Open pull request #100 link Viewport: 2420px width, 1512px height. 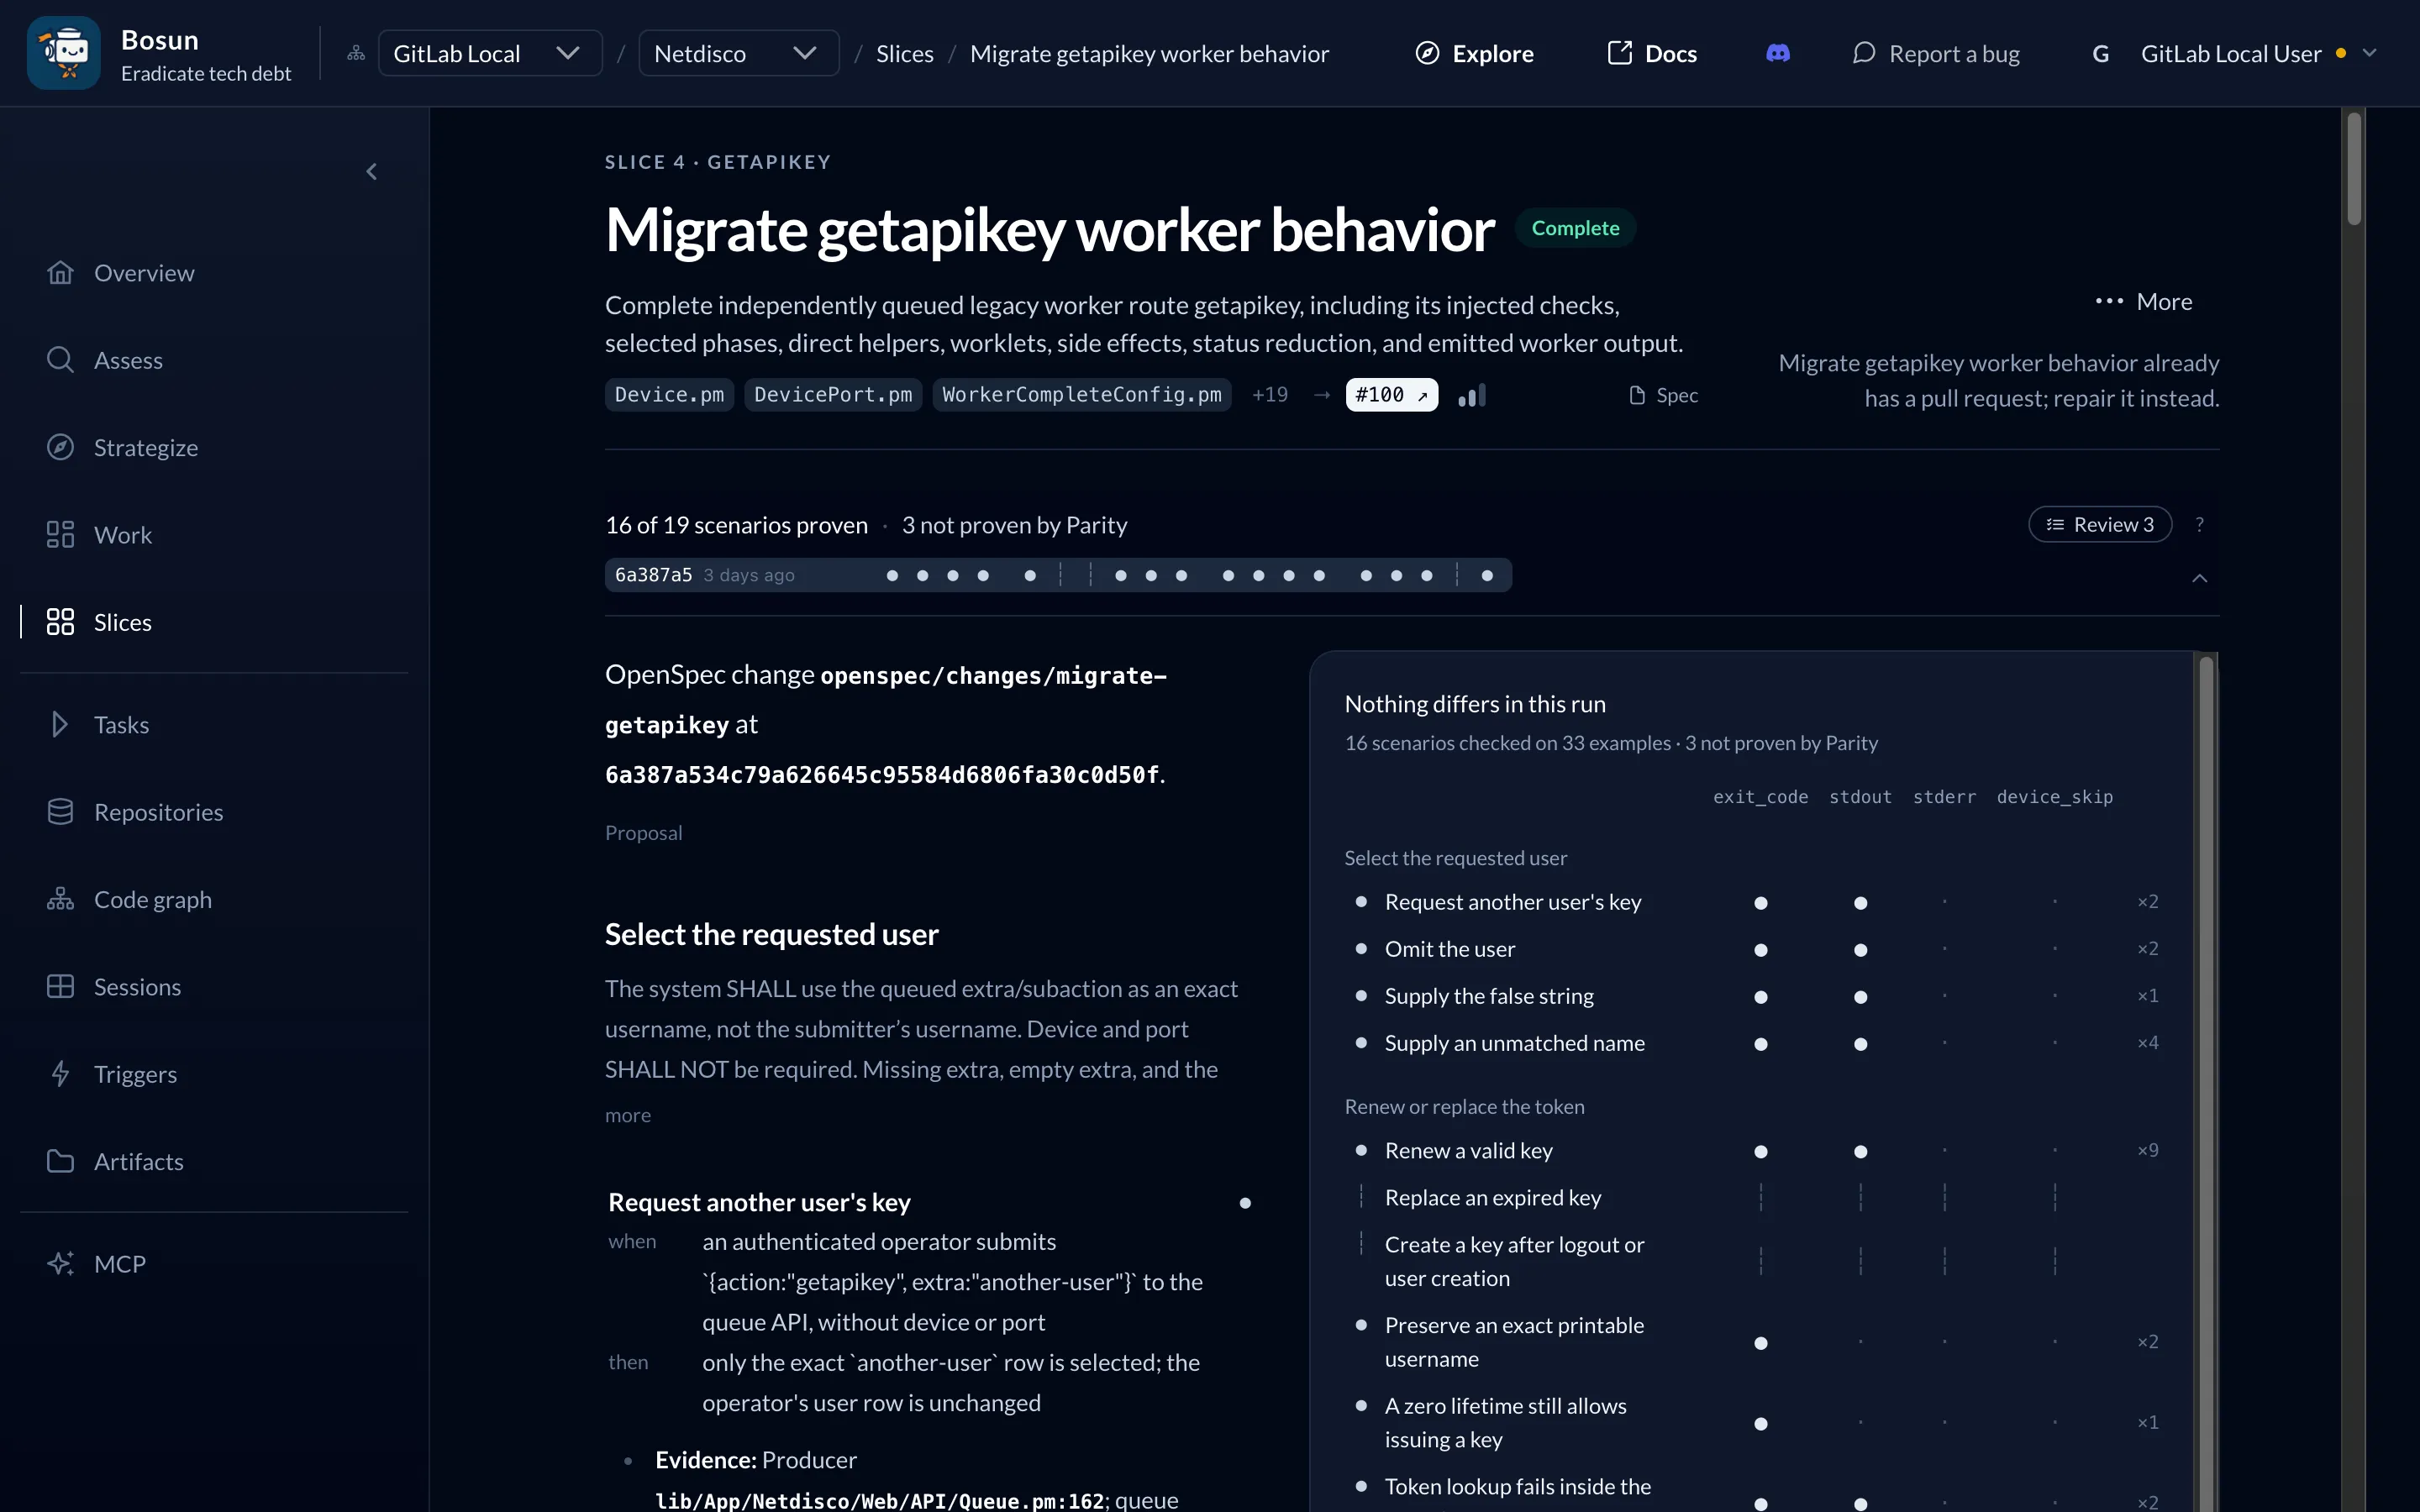pos(1391,395)
